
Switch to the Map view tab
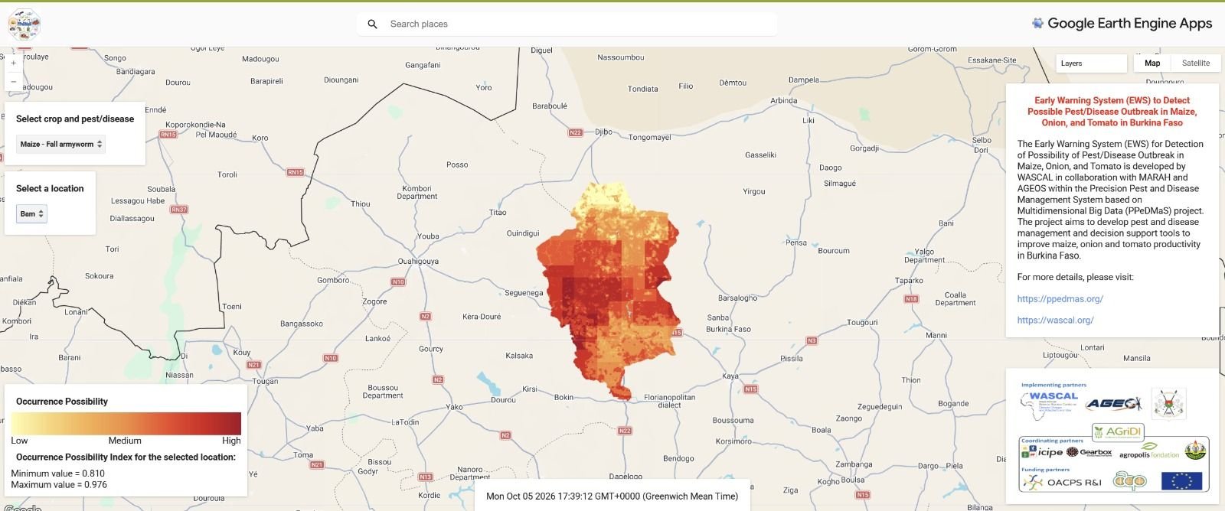[x=1152, y=63]
